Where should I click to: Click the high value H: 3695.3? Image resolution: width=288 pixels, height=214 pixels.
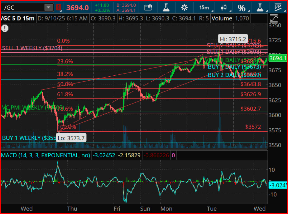(x=130, y=18)
